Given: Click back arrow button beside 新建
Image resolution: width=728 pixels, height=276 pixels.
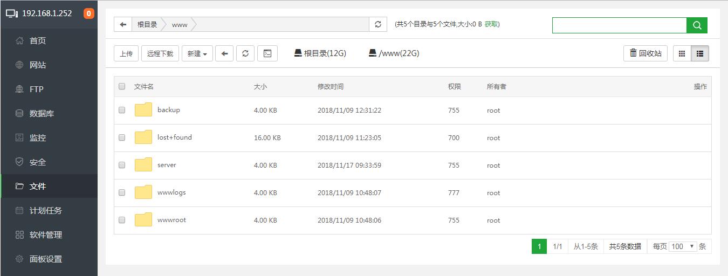Looking at the screenshot, I should [224, 53].
